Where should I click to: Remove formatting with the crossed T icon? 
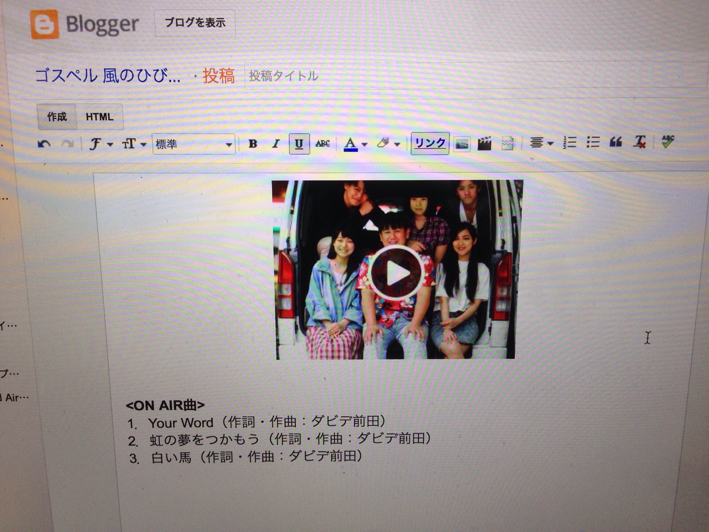[639, 142]
